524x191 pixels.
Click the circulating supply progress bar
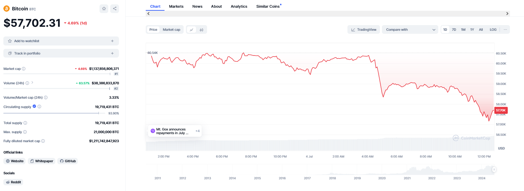coord(54,113)
